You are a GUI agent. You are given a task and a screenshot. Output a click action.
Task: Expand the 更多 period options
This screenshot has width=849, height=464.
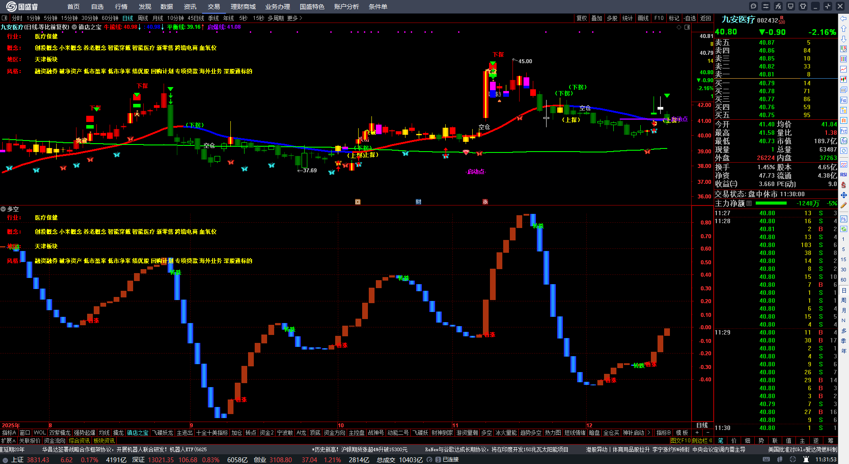[x=295, y=18]
